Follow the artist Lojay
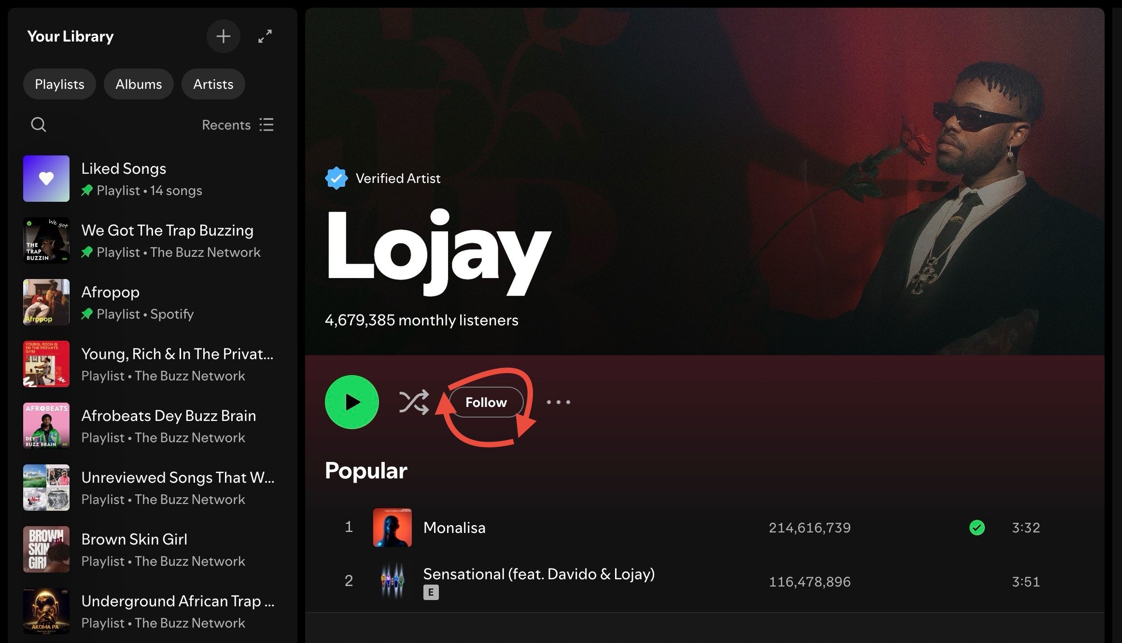 pyautogui.click(x=486, y=402)
